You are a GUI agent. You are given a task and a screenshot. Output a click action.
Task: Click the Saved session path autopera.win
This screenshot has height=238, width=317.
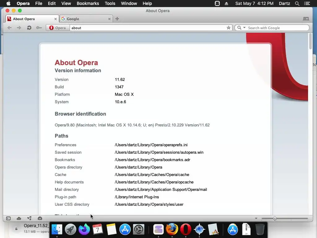tap(159, 152)
